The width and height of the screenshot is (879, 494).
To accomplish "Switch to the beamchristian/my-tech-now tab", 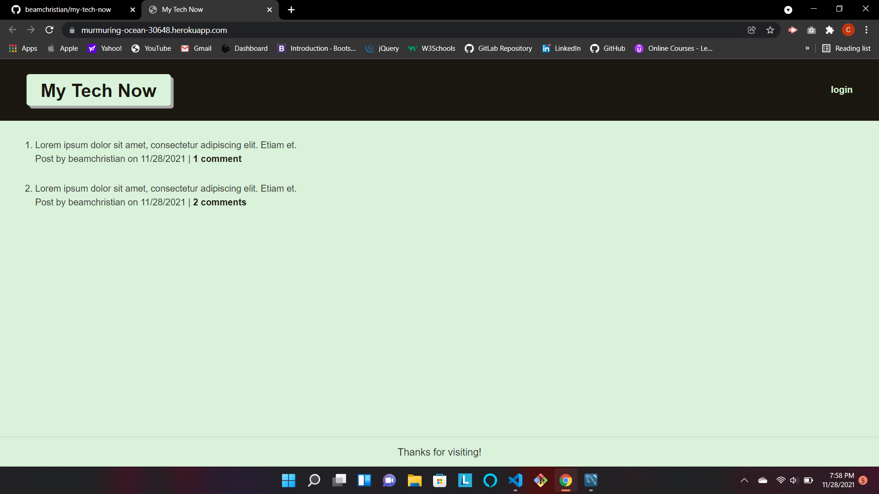I will pyautogui.click(x=69, y=10).
